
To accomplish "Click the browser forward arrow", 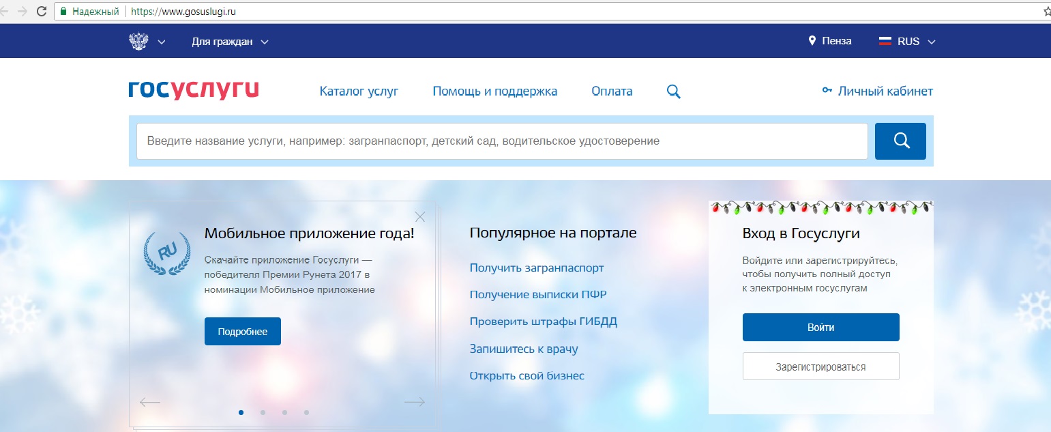I will (22, 12).
